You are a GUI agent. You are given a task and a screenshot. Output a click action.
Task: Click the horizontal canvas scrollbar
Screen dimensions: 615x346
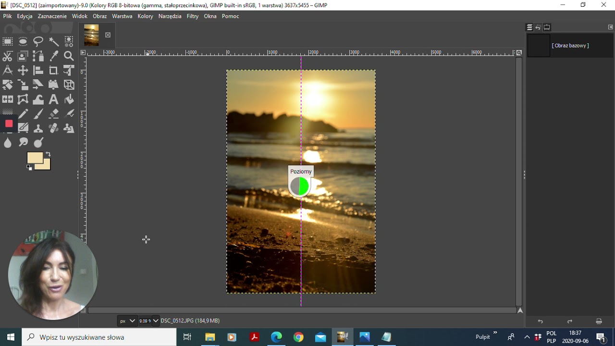click(302, 310)
